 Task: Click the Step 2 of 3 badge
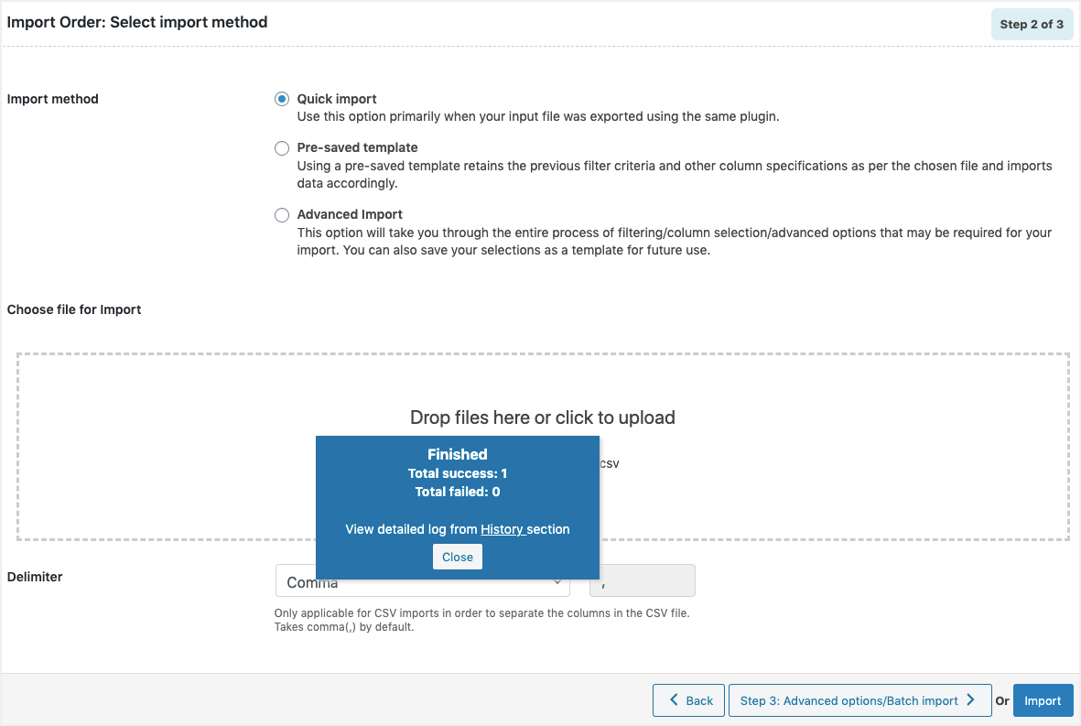pos(1032,24)
